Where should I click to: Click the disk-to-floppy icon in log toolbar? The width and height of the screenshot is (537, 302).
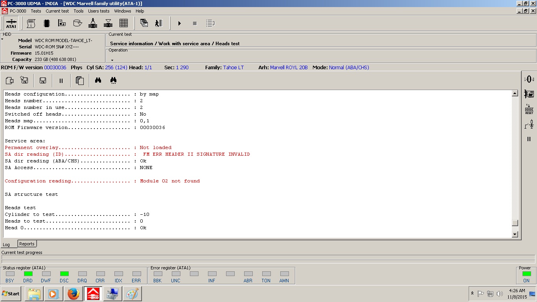click(x=24, y=80)
